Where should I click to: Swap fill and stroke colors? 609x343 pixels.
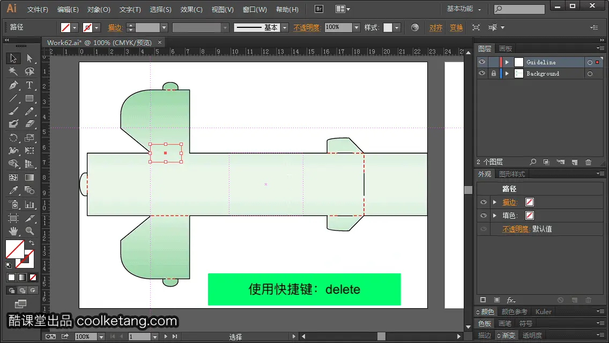(32, 243)
